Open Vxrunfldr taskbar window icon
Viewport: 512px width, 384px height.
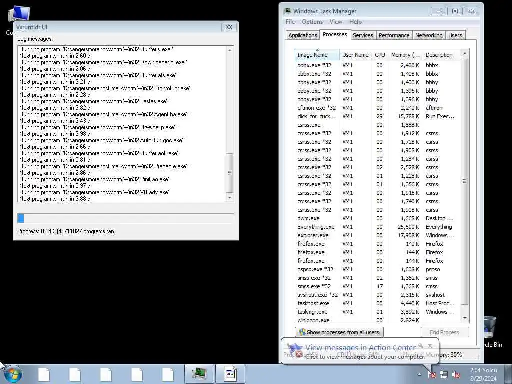(x=230, y=374)
